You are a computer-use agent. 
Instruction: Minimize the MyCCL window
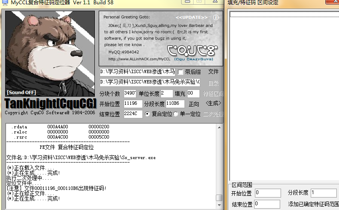click(188, 2)
